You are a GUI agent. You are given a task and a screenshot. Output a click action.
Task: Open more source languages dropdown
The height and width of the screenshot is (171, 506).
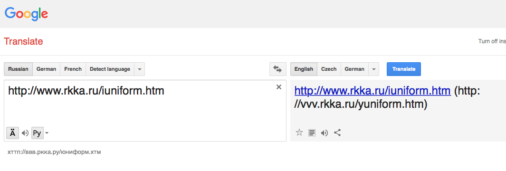tap(139, 69)
